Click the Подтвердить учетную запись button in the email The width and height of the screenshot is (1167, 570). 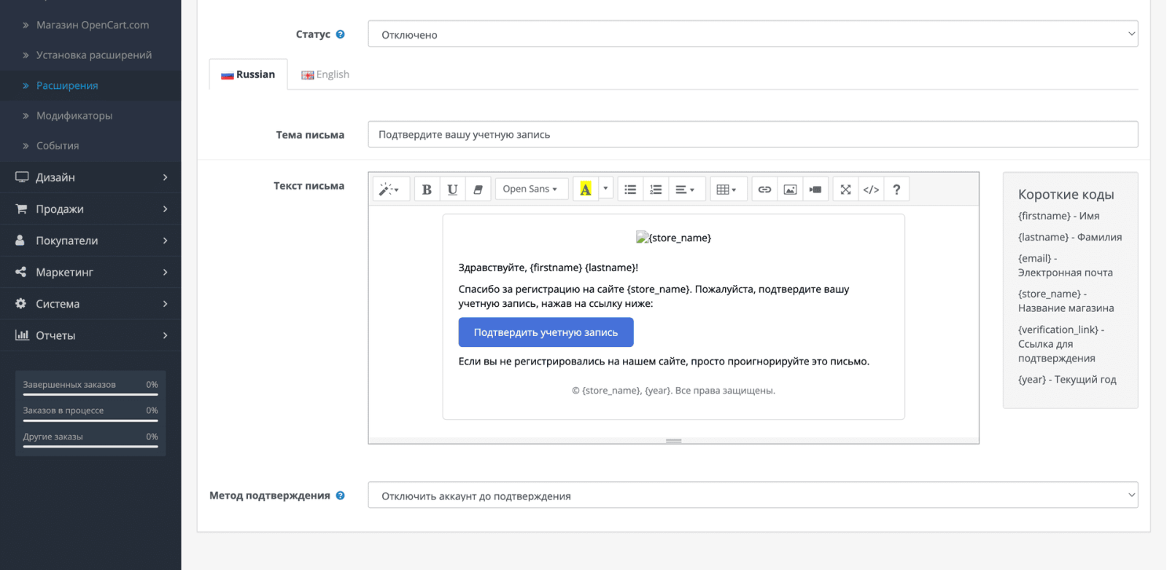[546, 332]
